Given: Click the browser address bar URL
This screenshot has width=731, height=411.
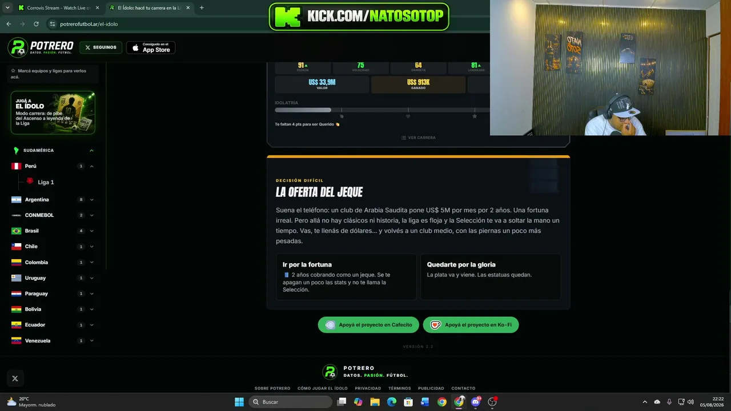Looking at the screenshot, I should [89, 24].
